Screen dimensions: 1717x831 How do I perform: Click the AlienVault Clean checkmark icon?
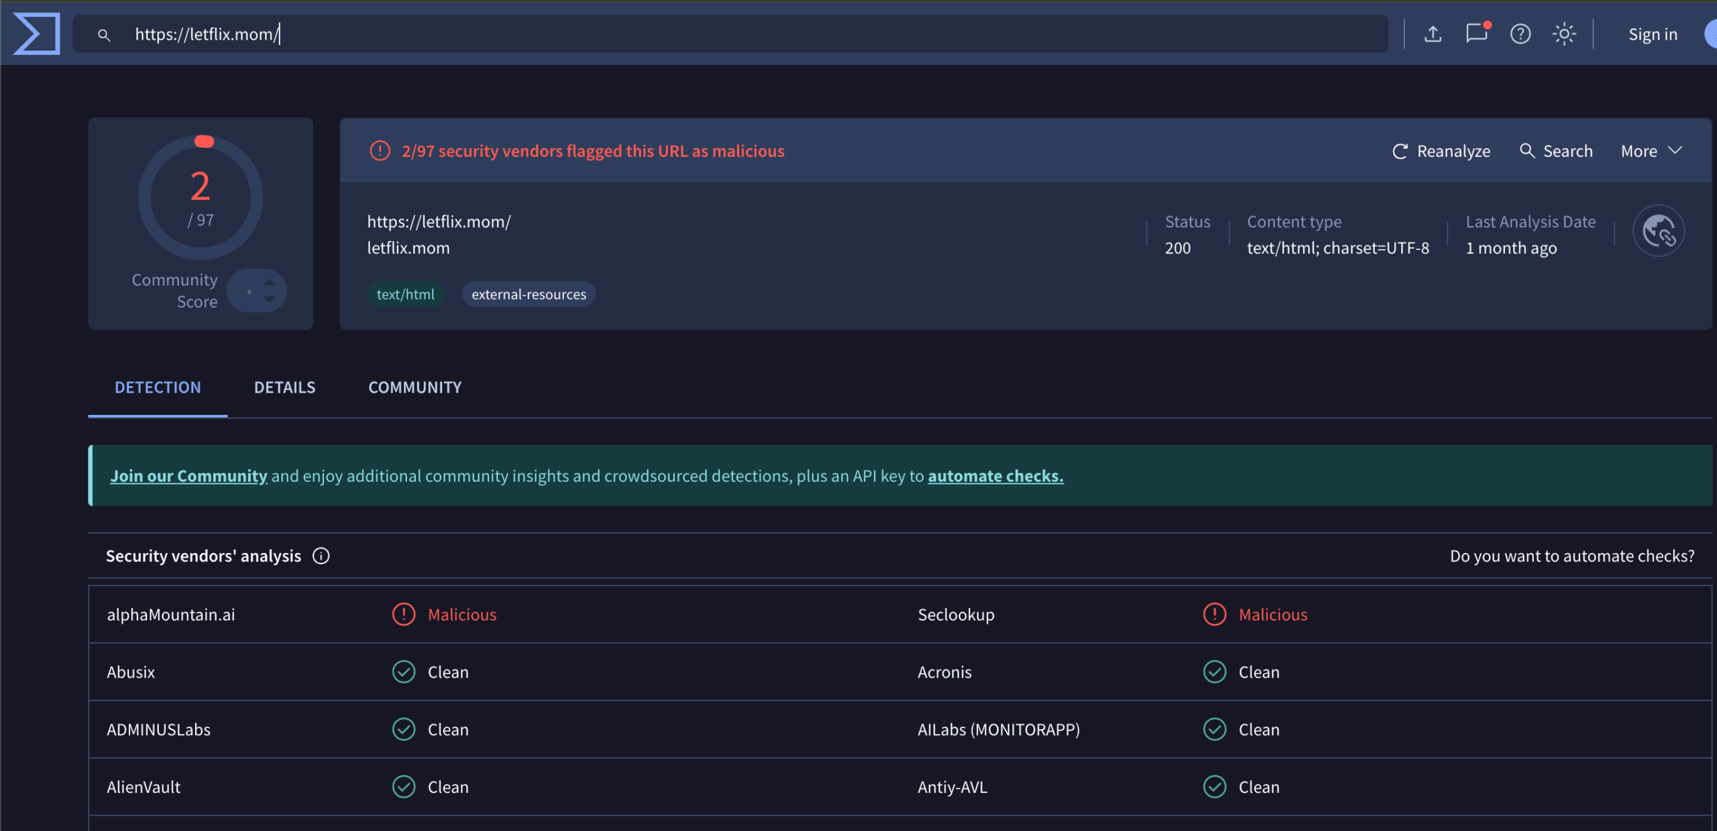coord(404,787)
